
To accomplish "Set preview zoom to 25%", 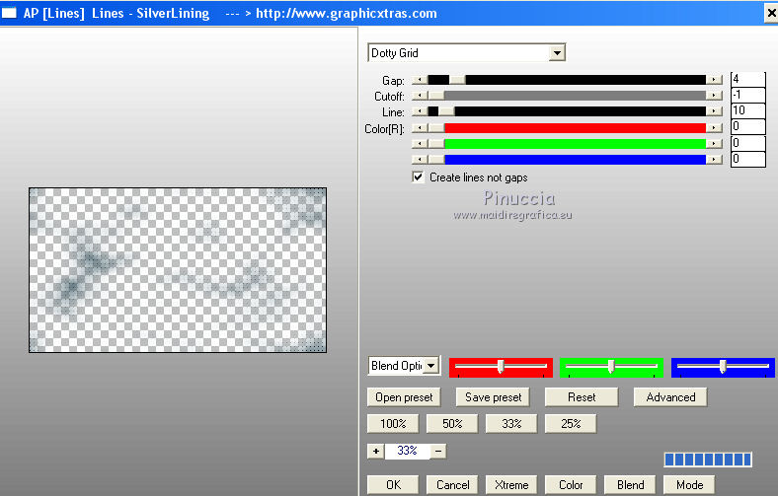I will pos(571,424).
